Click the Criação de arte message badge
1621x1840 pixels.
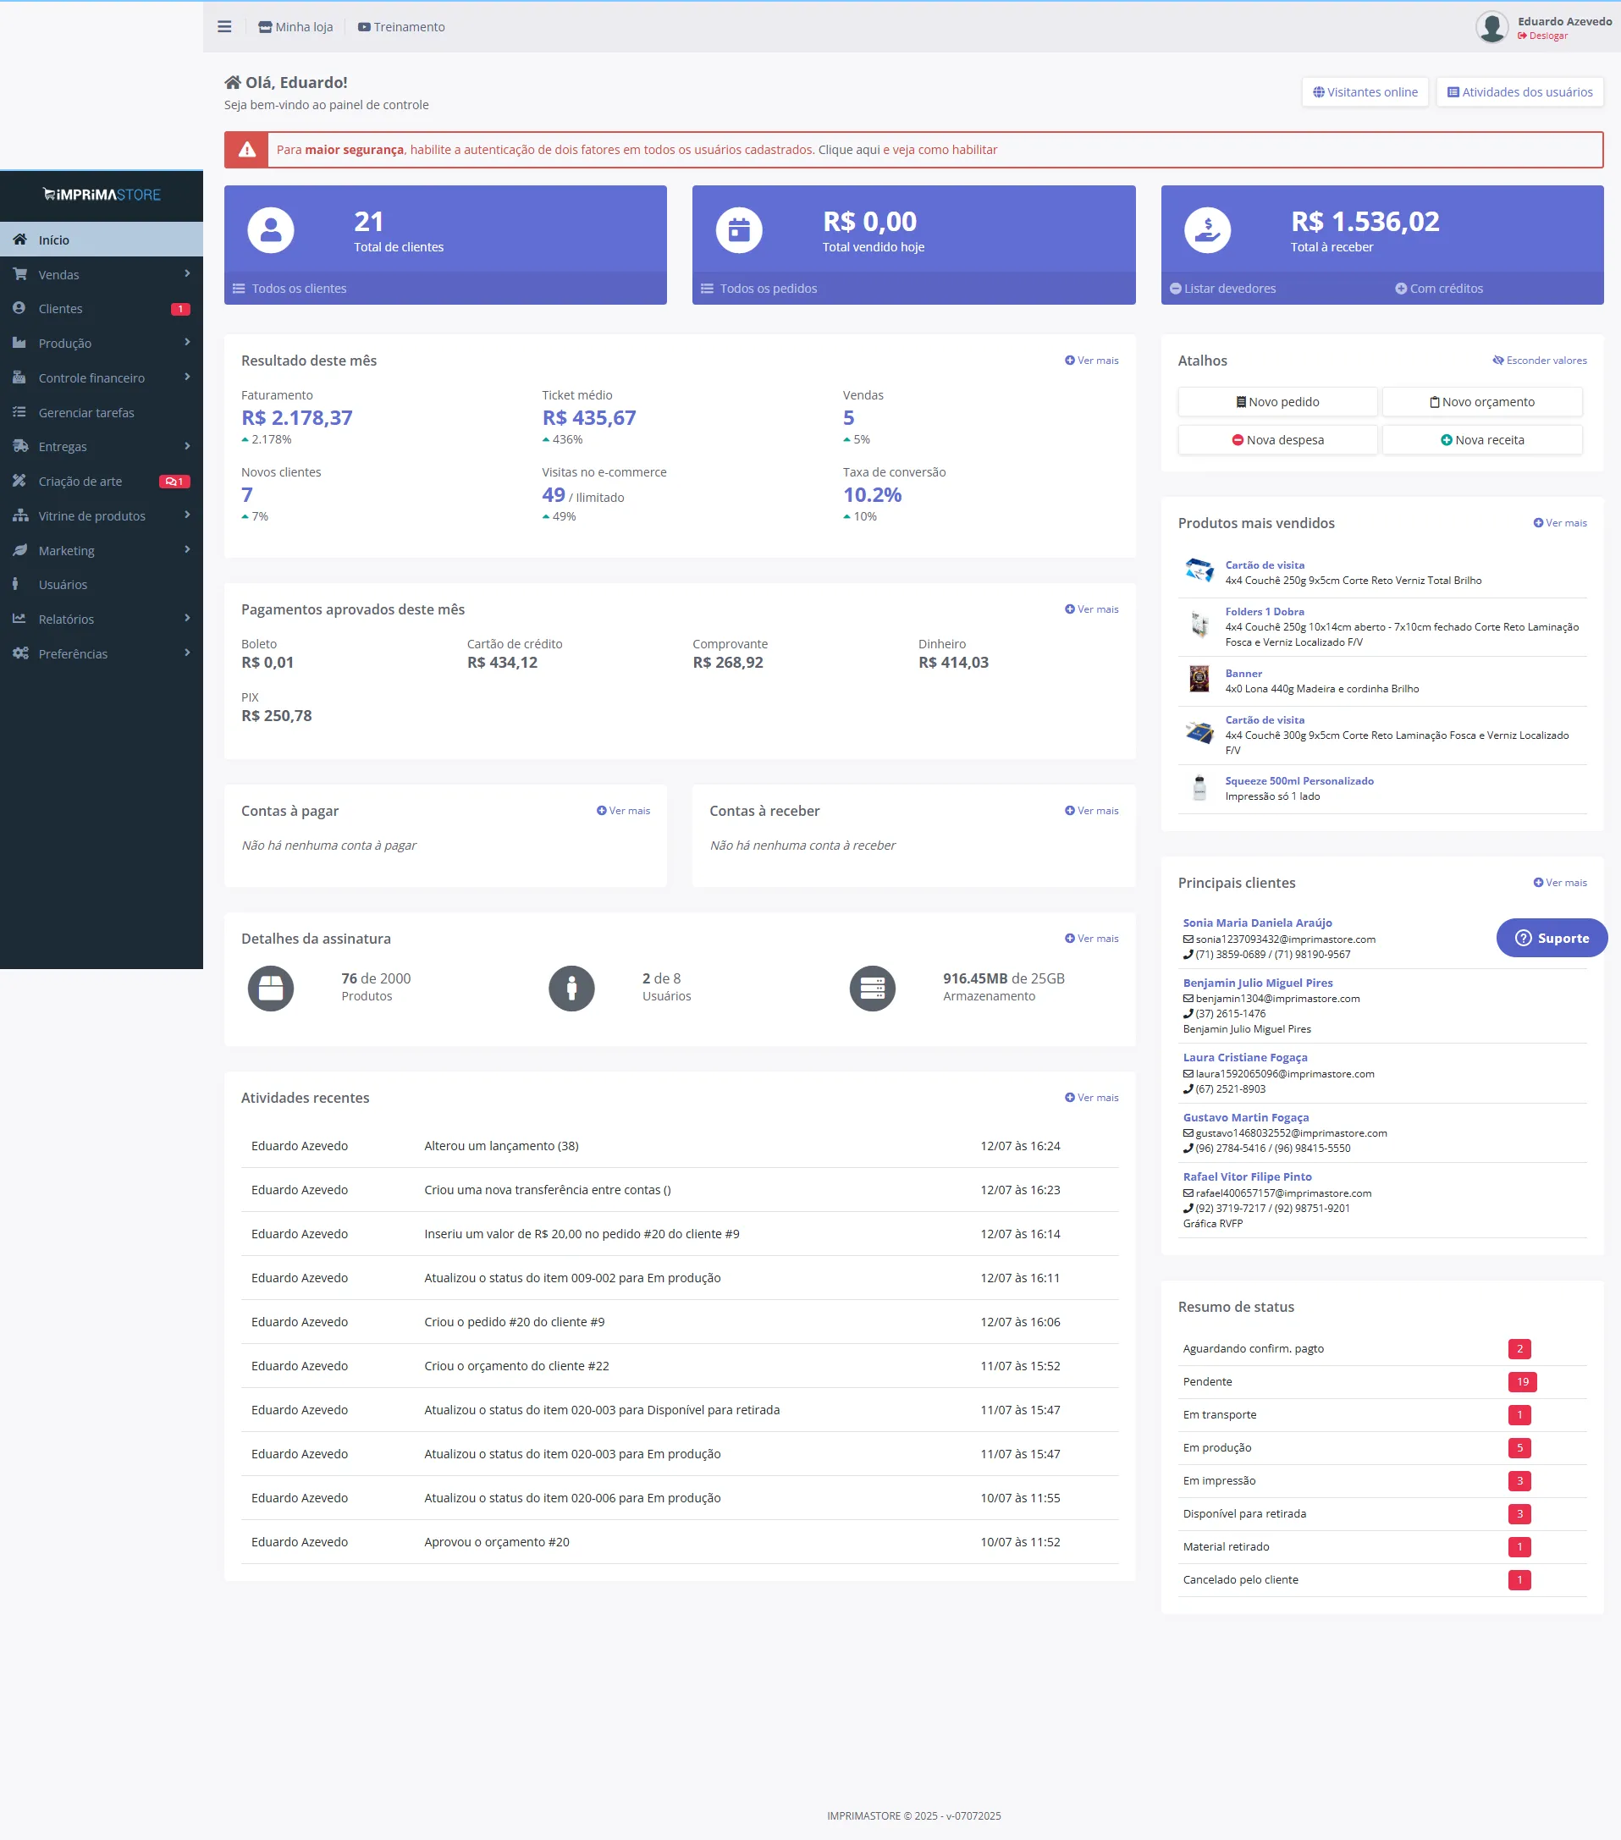point(174,482)
